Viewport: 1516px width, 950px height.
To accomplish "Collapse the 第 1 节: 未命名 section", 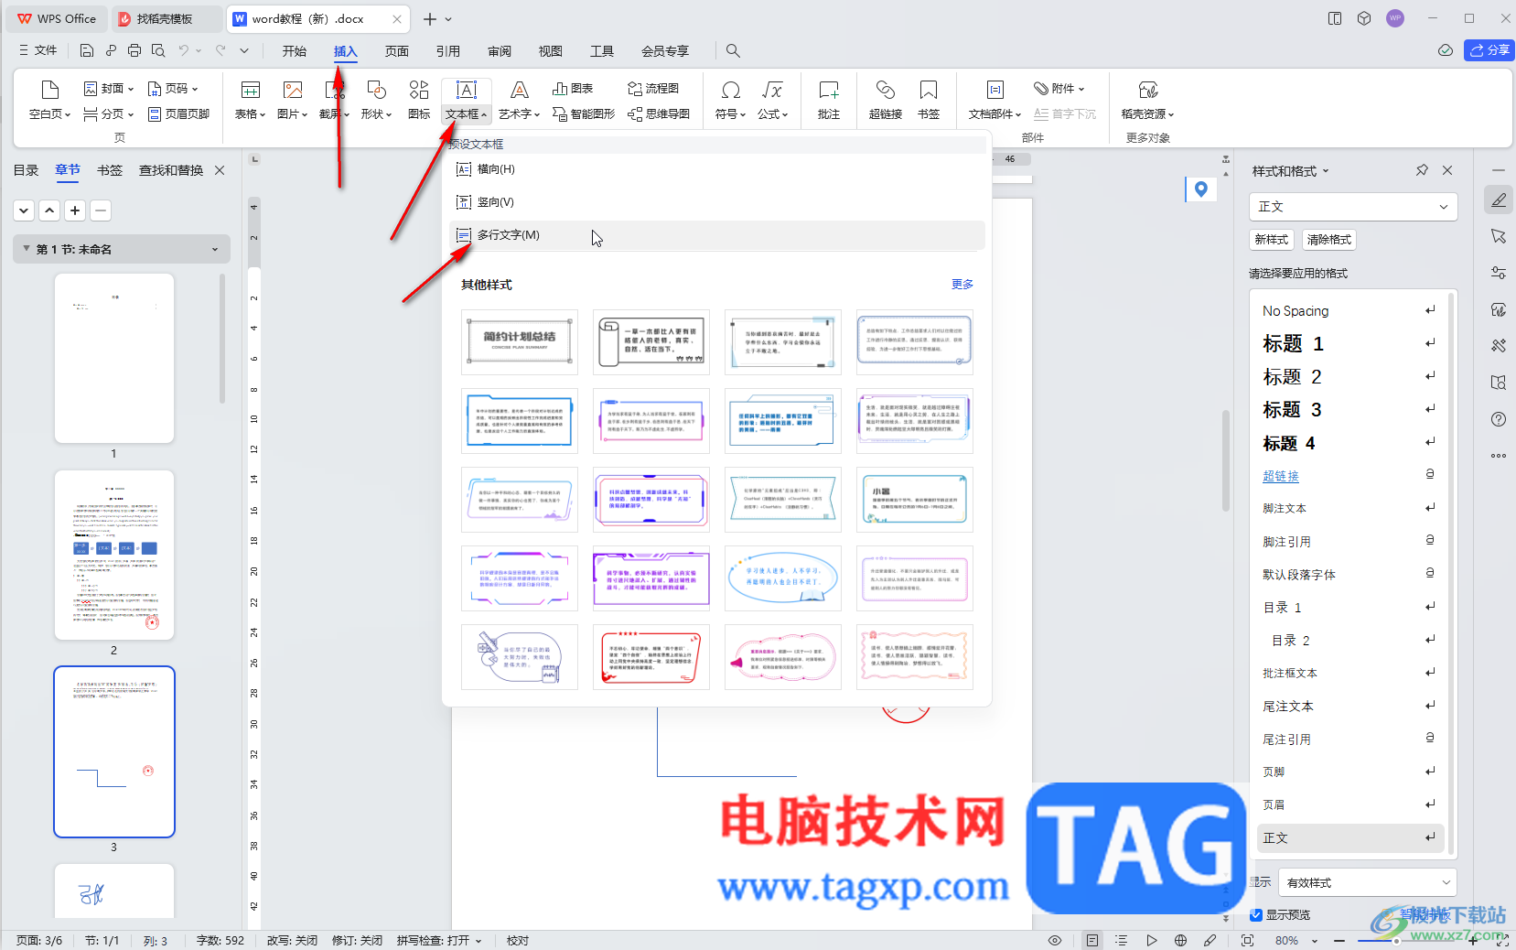I will (x=27, y=249).
